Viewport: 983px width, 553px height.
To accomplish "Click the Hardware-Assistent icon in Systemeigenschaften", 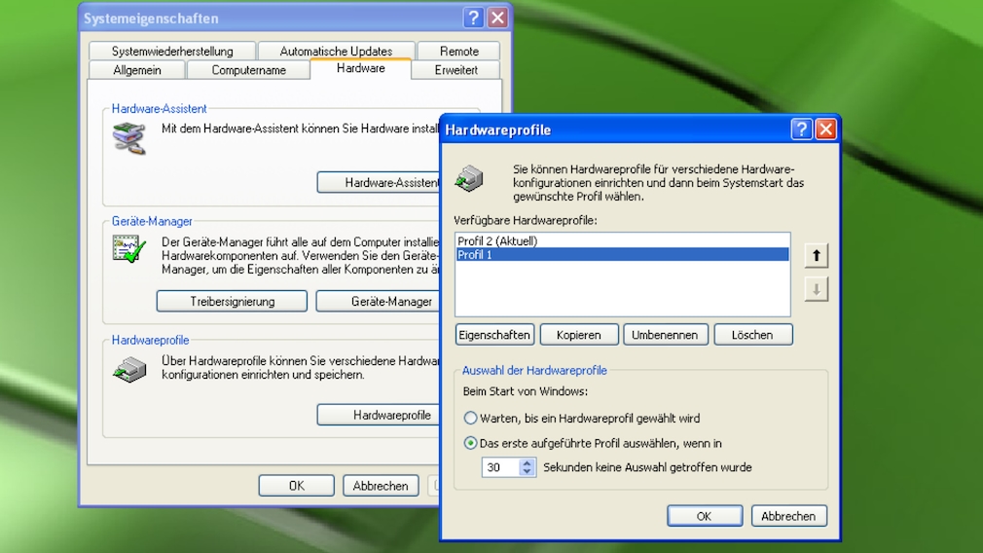I will [128, 138].
